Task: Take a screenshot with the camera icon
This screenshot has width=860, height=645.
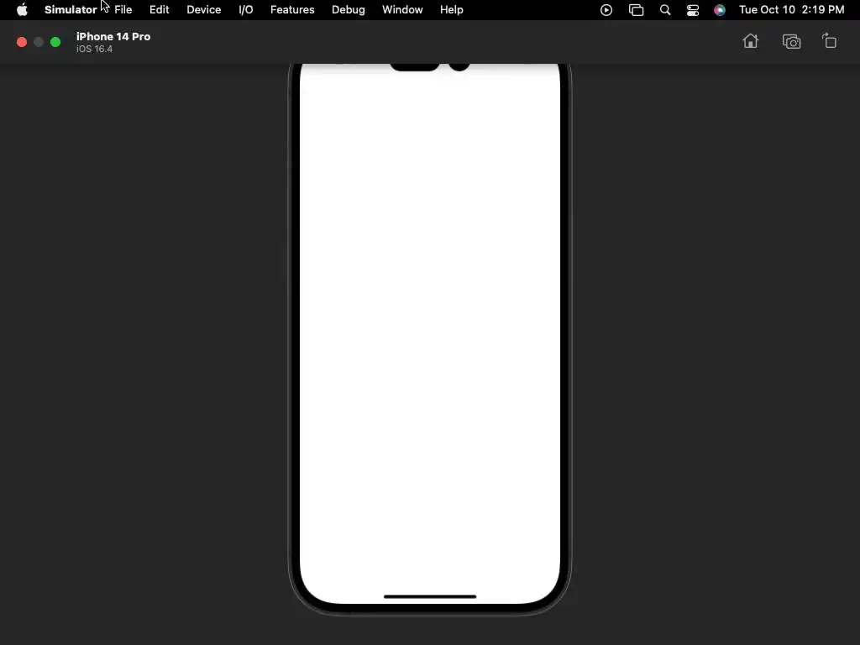Action: tap(791, 42)
